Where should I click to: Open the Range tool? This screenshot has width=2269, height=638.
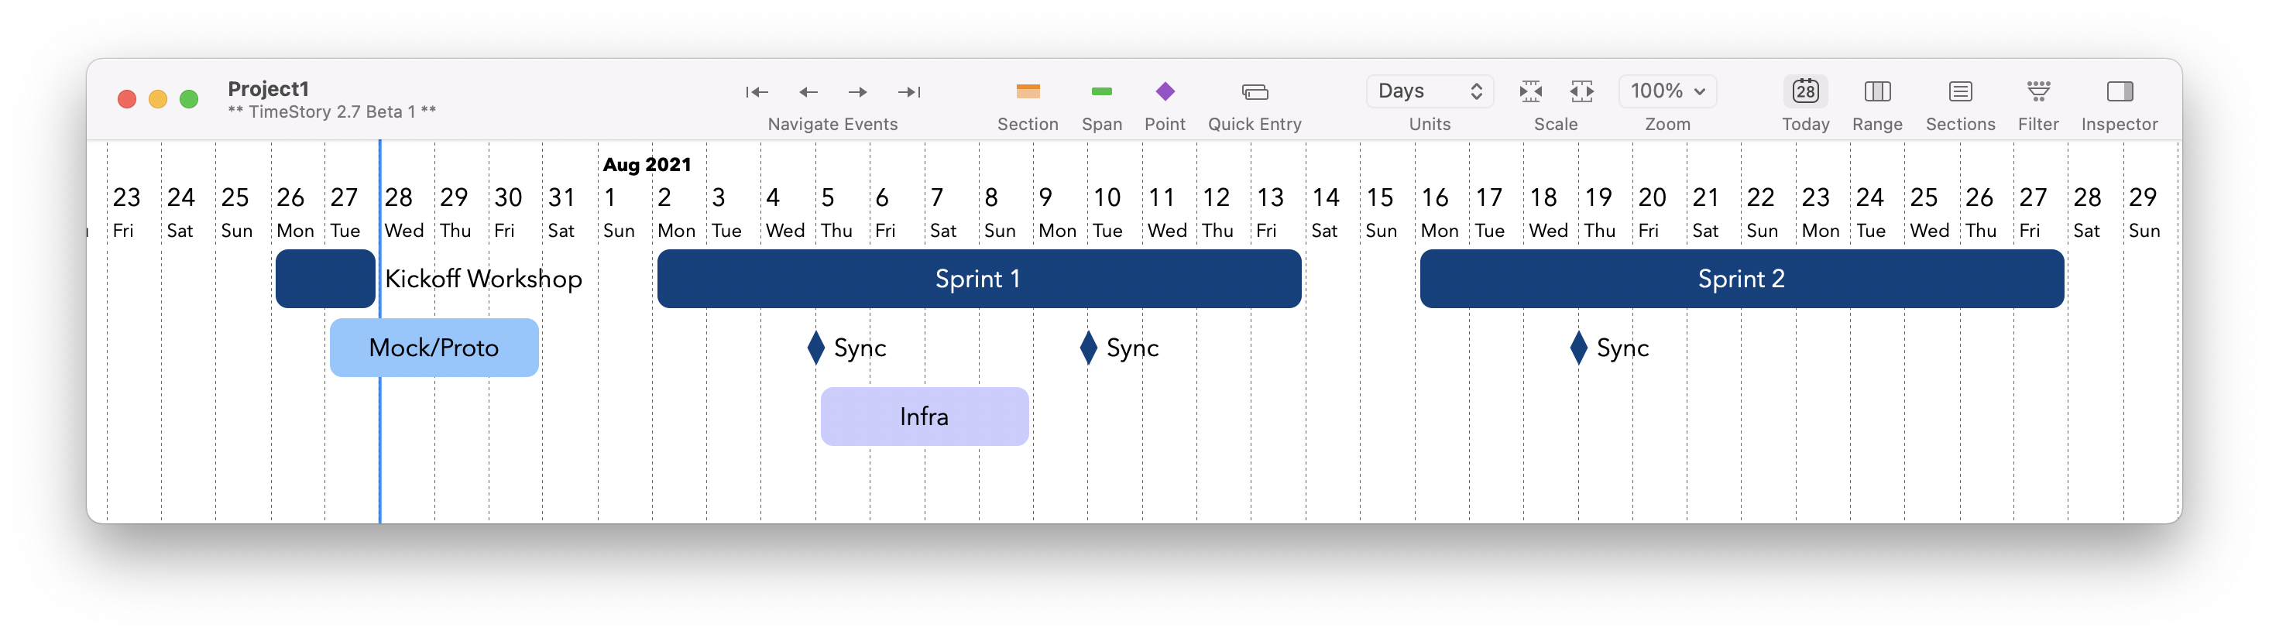pyautogui.click(x=1877, y=91)
